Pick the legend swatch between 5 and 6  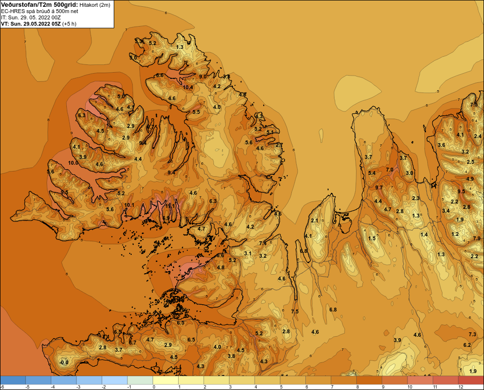pos(293,380)
